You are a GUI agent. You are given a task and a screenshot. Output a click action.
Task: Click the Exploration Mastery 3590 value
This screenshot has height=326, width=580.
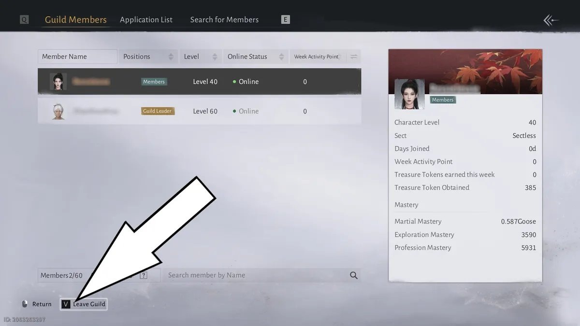click(x=528, y=235)
